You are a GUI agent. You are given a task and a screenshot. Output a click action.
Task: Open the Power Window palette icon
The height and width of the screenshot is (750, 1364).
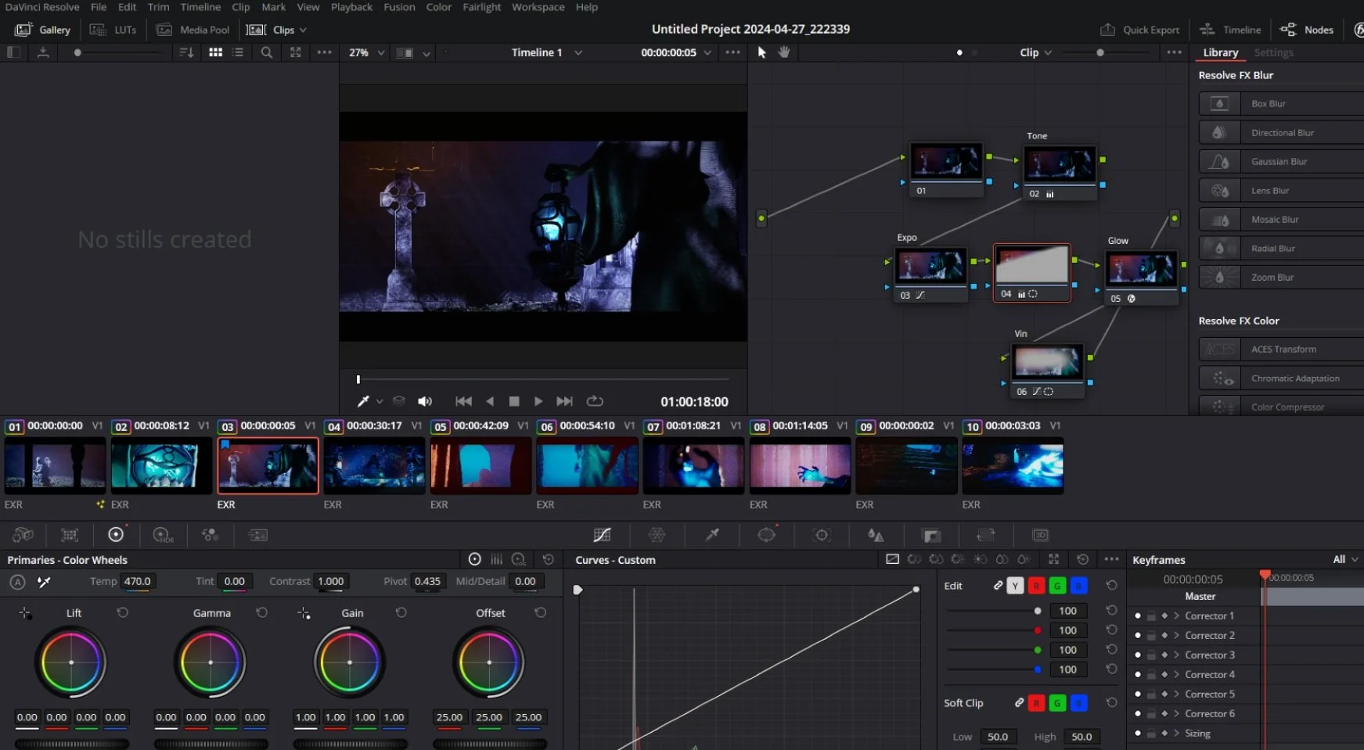click(x=767, y=535)
